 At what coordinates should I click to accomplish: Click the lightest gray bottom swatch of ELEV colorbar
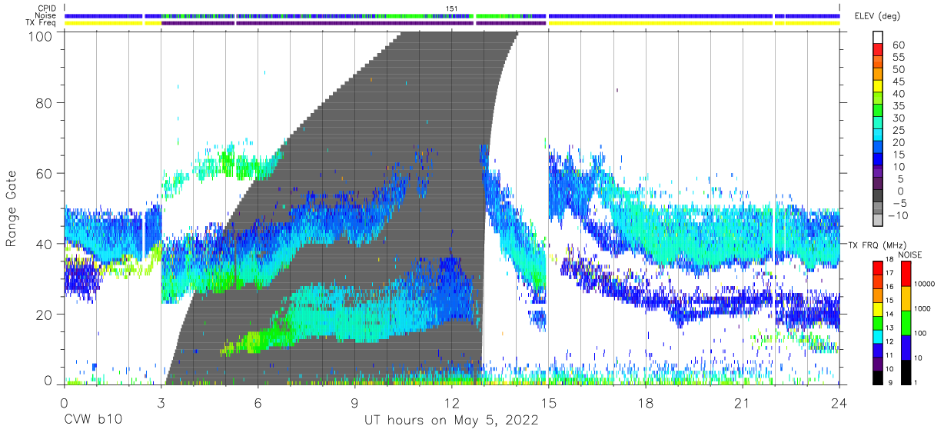click(877, 221)
